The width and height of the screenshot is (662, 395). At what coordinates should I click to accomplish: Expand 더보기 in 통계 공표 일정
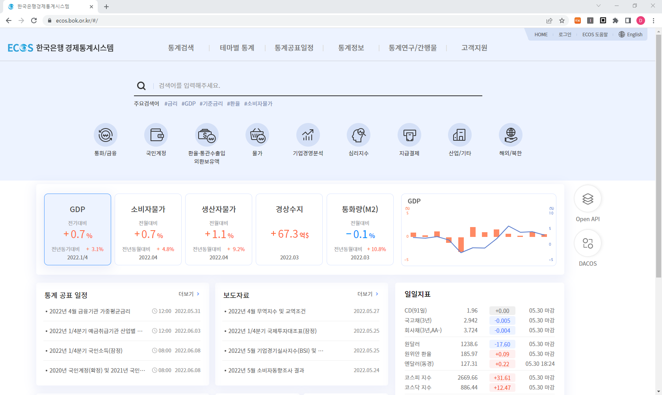(x=189, y=294)
